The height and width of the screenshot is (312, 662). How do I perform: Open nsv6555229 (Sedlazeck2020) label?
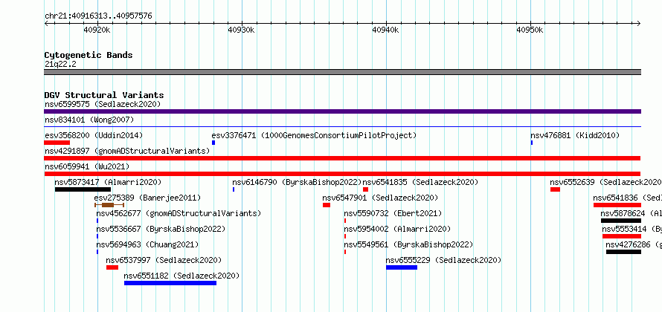click(444, 260)
